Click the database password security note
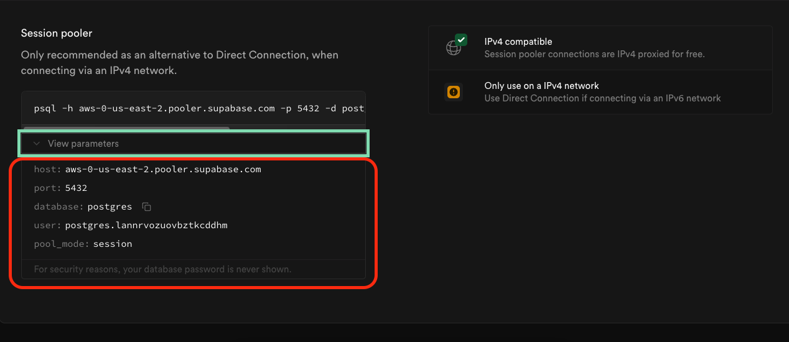Screen dimensions: 789x342 coord(162,269)
